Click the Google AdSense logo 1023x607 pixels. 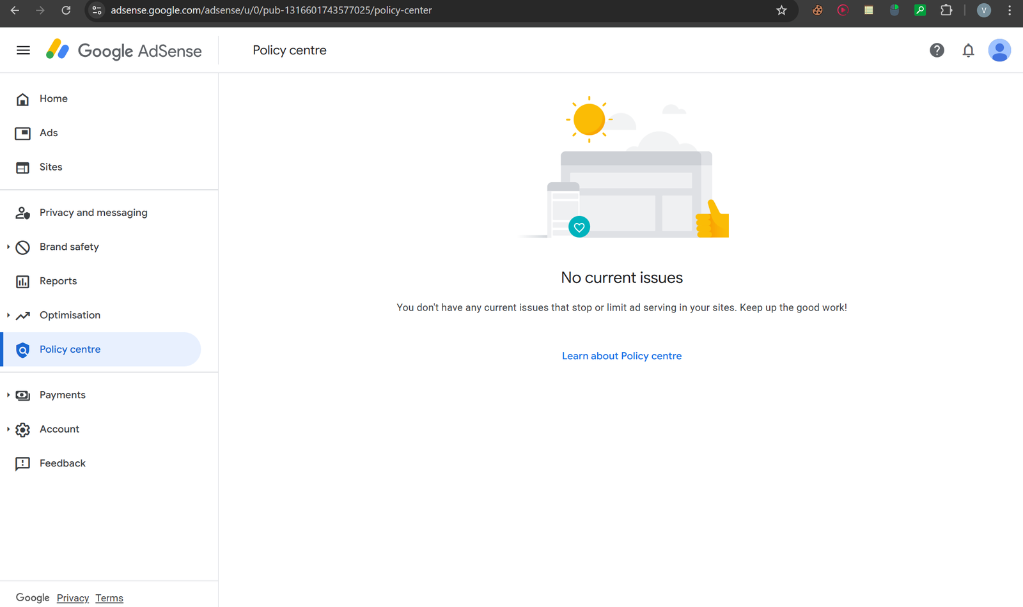(x=124, y=50)
